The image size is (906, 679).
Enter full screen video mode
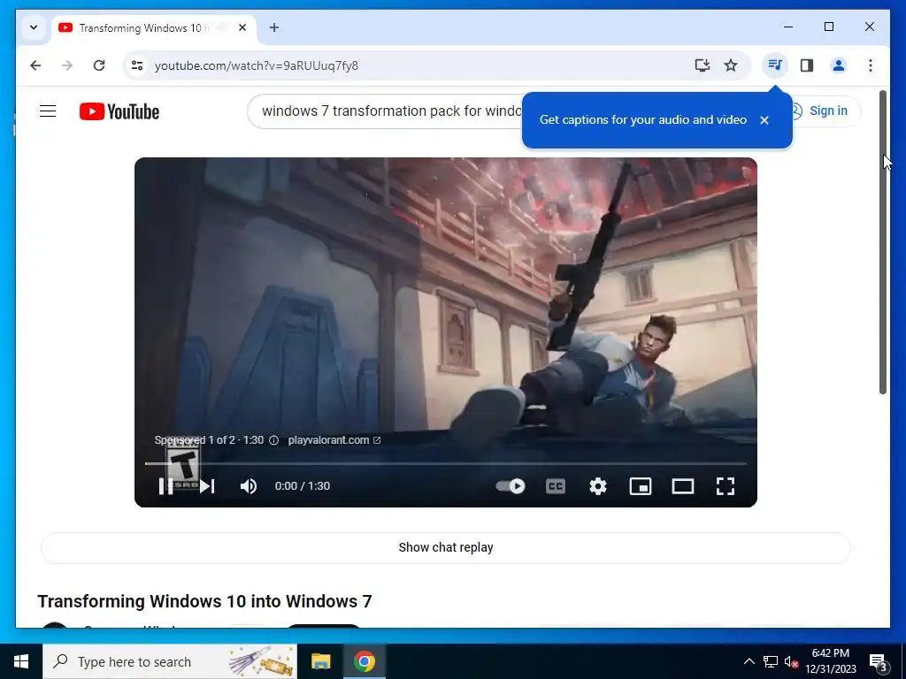coord(726,486)
